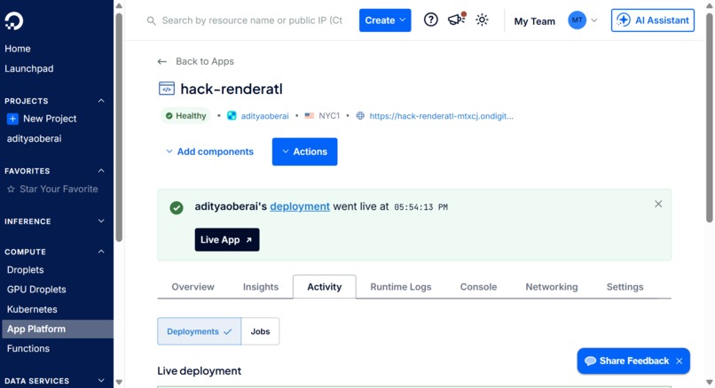The width and height of the screenshot is (715, 388).
Task: Click the MT user avatar
Action: [x=577, y=20]
